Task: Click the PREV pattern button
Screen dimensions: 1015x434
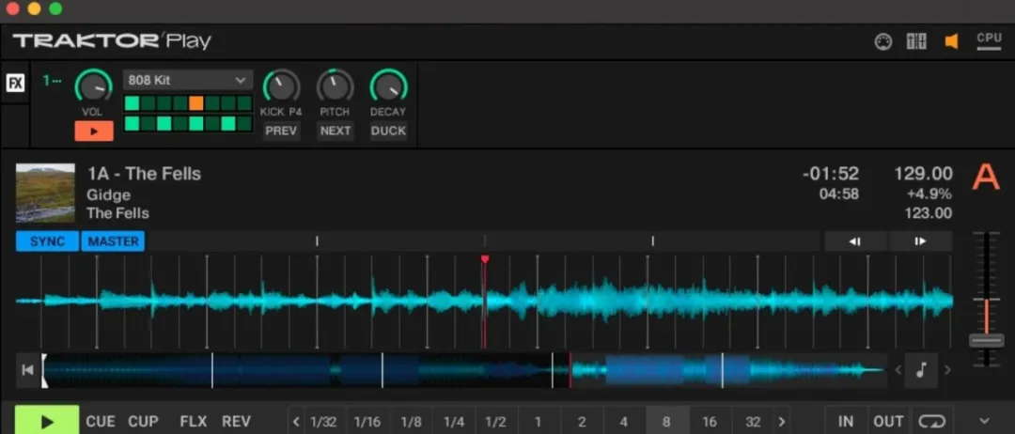Action: pos(281,131)
